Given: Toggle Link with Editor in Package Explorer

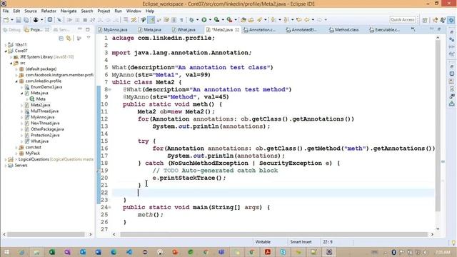Looking at the screenshot, I should point(69,38).
